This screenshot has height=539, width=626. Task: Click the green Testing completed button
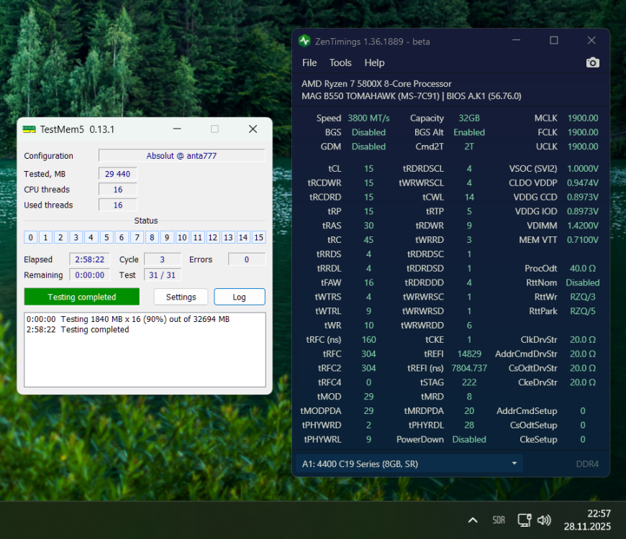click(x=81, y=297)
